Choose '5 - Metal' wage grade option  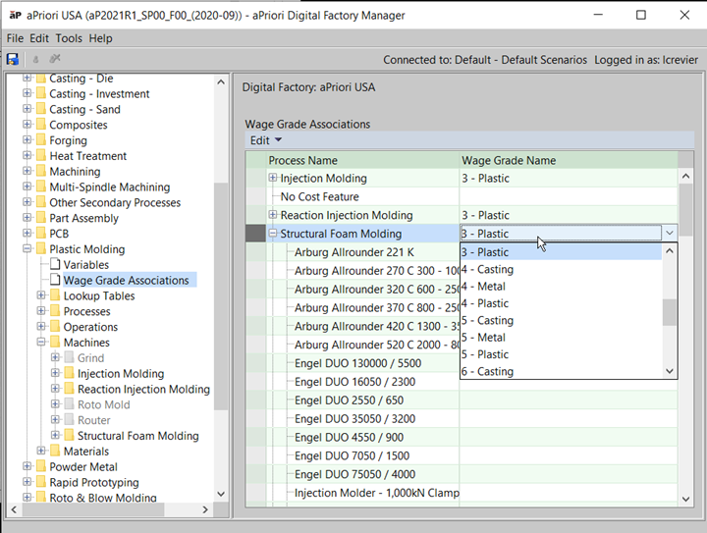(561, 338)
